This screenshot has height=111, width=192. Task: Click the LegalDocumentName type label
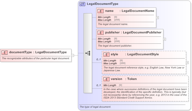click(138, 11)
